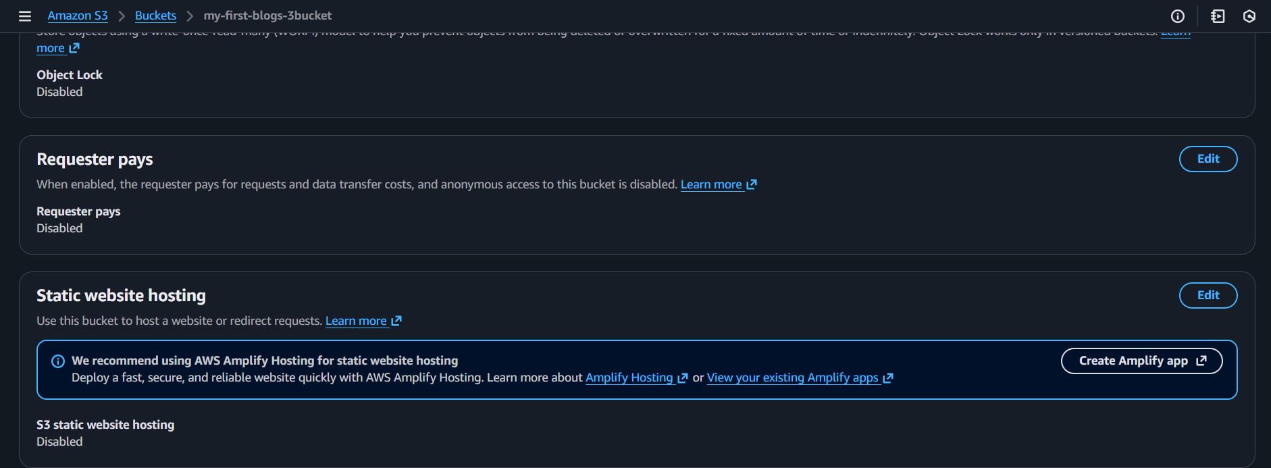Screen dimensions: 1271x468
Task: Go to Amazon S3 breadcrumb link
Action: (x=78, y=16)
